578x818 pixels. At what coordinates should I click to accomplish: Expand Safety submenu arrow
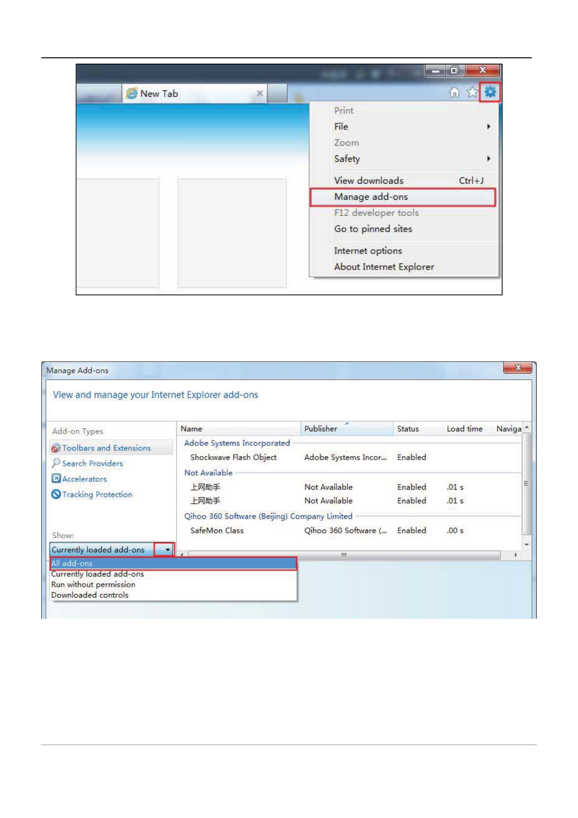pyautogui.click(x=489, y=159)
